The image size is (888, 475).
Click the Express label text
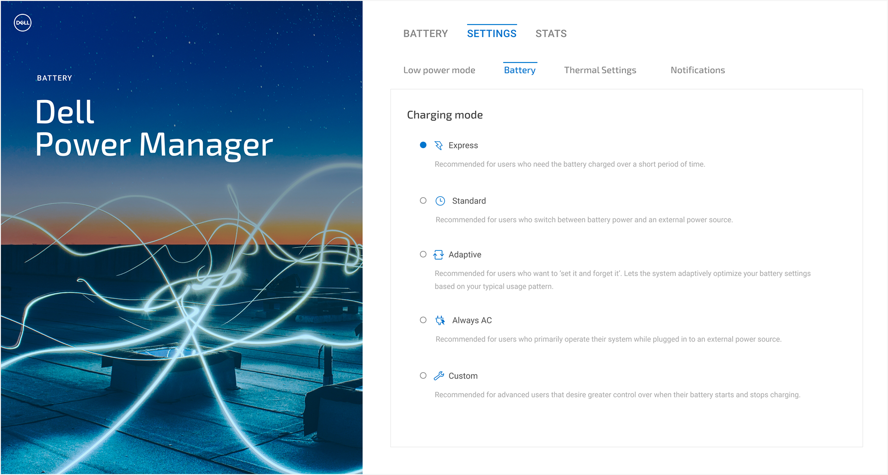coord(463,145)
